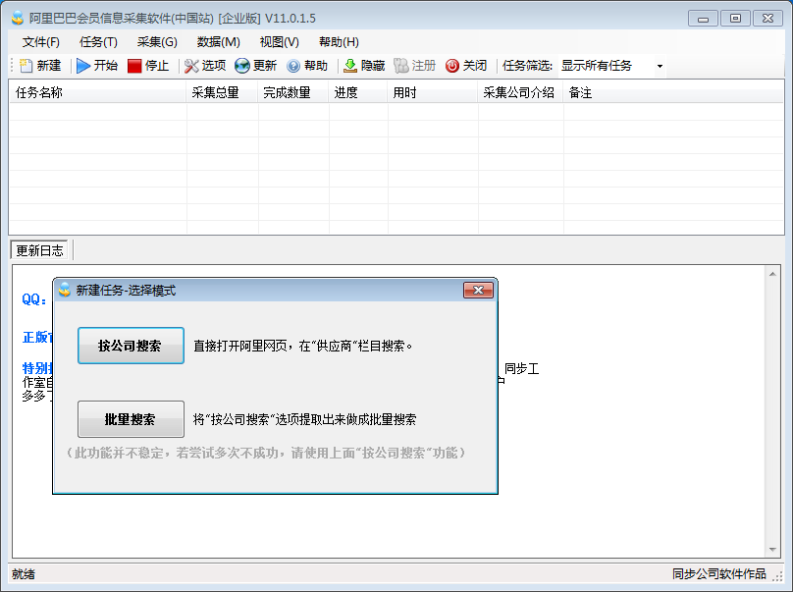Click the dialog's title bar app icon
This screenshot has width=793, height=592.
[x=64, y=290]
